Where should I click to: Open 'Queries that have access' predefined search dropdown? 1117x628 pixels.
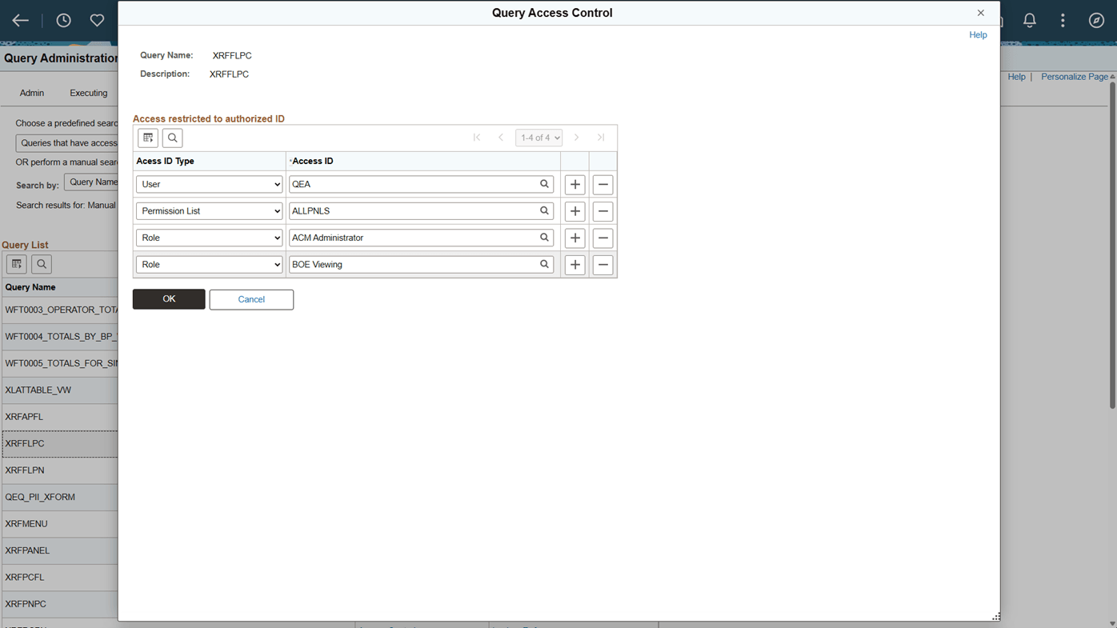[67, 143]
